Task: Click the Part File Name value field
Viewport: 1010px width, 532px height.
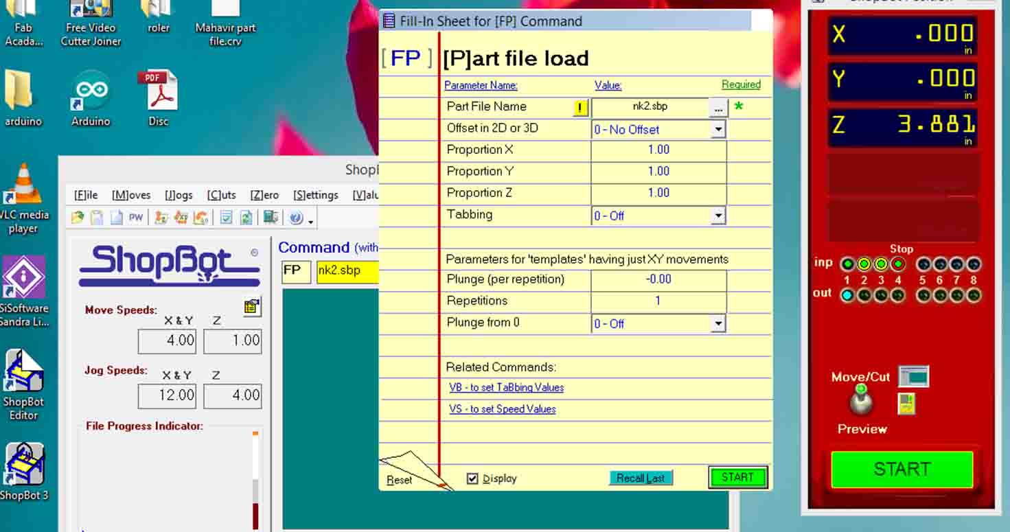Action: point(650,107)
